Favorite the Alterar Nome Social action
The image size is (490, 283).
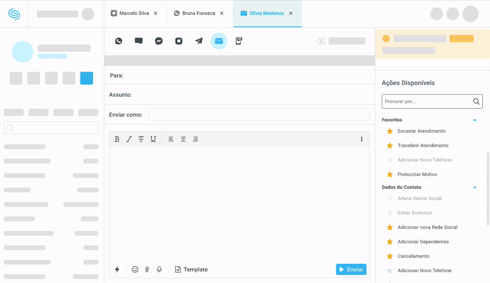pos(389,199)
